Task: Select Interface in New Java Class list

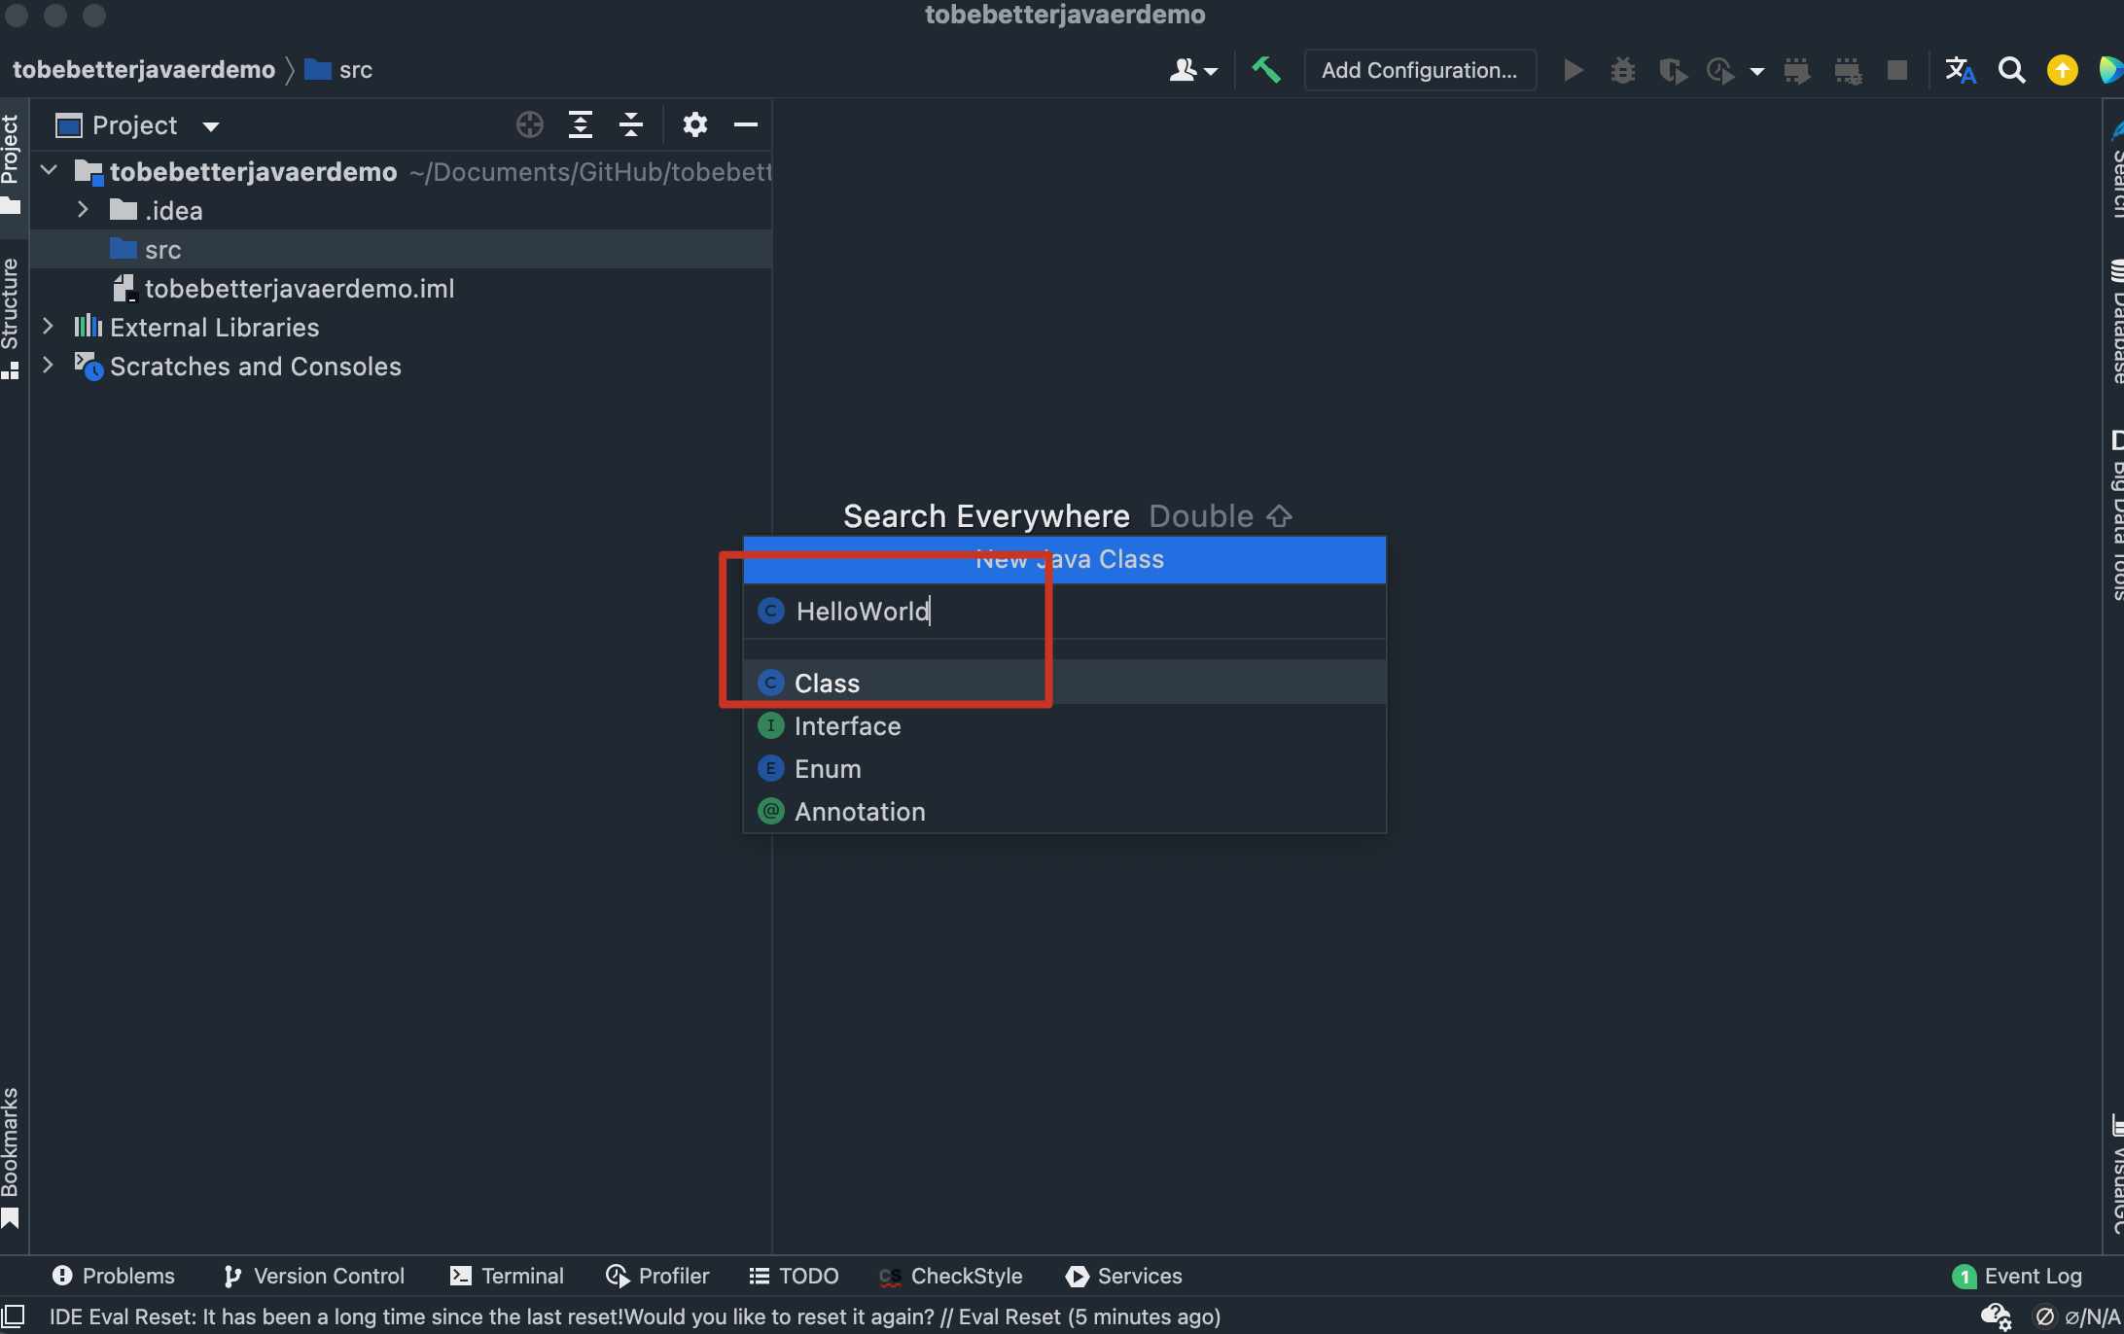Action: pyautogui.click(x=847, y=726)
